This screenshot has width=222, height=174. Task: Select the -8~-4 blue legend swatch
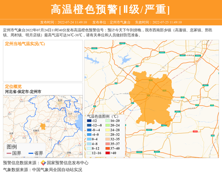tap(89, 130)
